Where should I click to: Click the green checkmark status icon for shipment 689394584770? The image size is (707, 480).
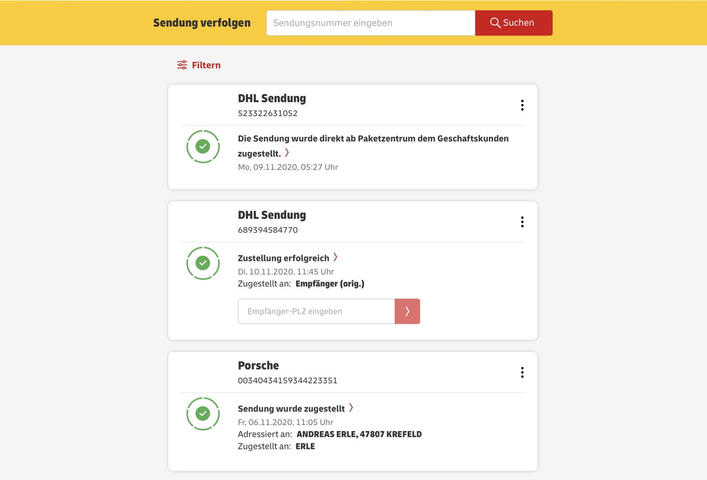coord(203,263)
